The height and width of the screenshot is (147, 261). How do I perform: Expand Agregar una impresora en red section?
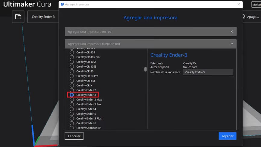150,31
